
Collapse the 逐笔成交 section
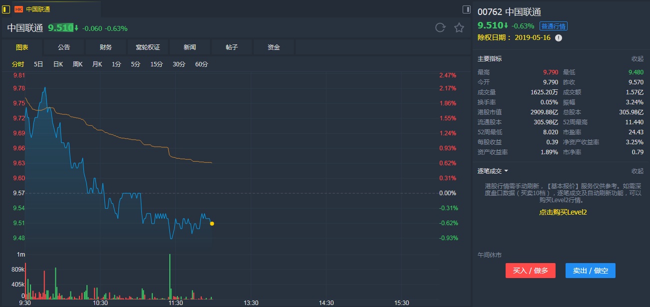tap(637, 171)
